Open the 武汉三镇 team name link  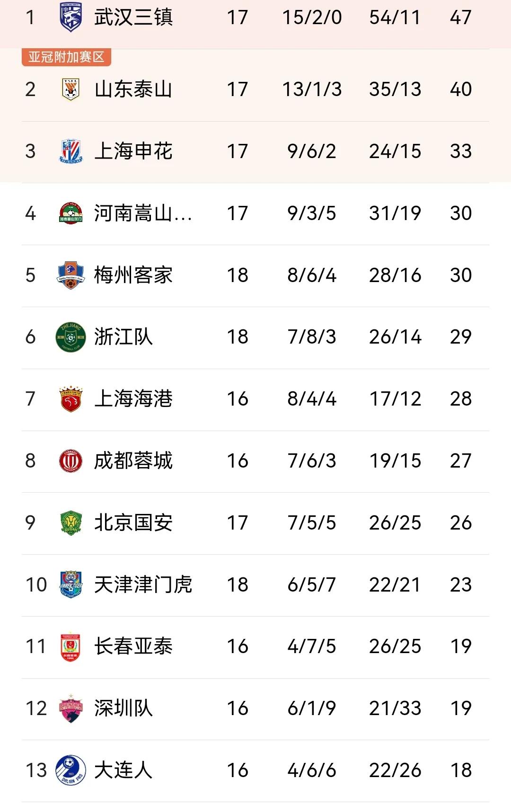tap(133, 18)
